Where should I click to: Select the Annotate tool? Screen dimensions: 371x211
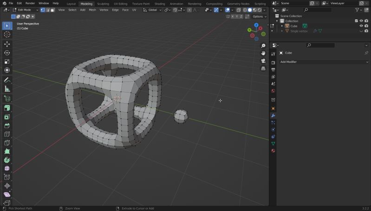tap(7, 80)
